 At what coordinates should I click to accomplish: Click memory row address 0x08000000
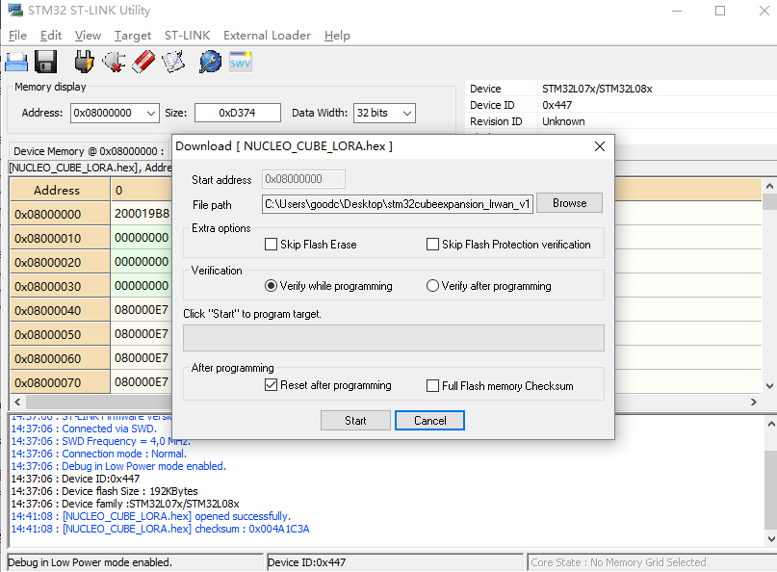pyautogui.click(x=60, y=214)
